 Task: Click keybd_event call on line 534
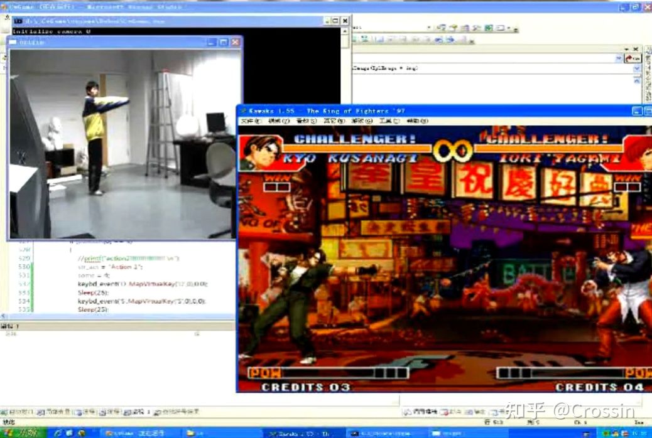(141, 301)
